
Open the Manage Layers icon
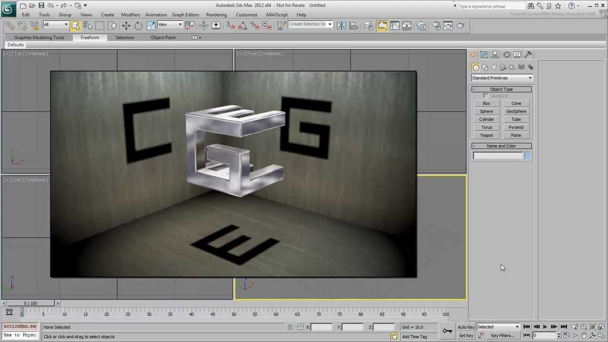click(368, 26)
